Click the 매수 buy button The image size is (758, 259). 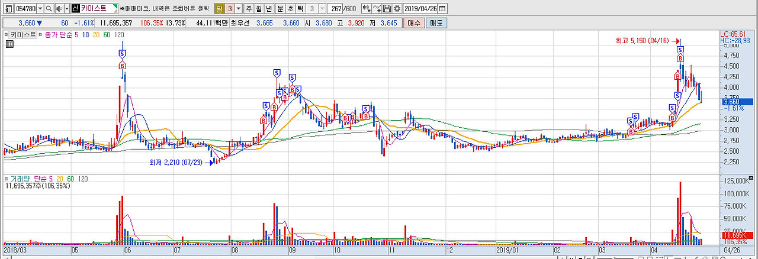pyautogui.click(x=413, y=23)
